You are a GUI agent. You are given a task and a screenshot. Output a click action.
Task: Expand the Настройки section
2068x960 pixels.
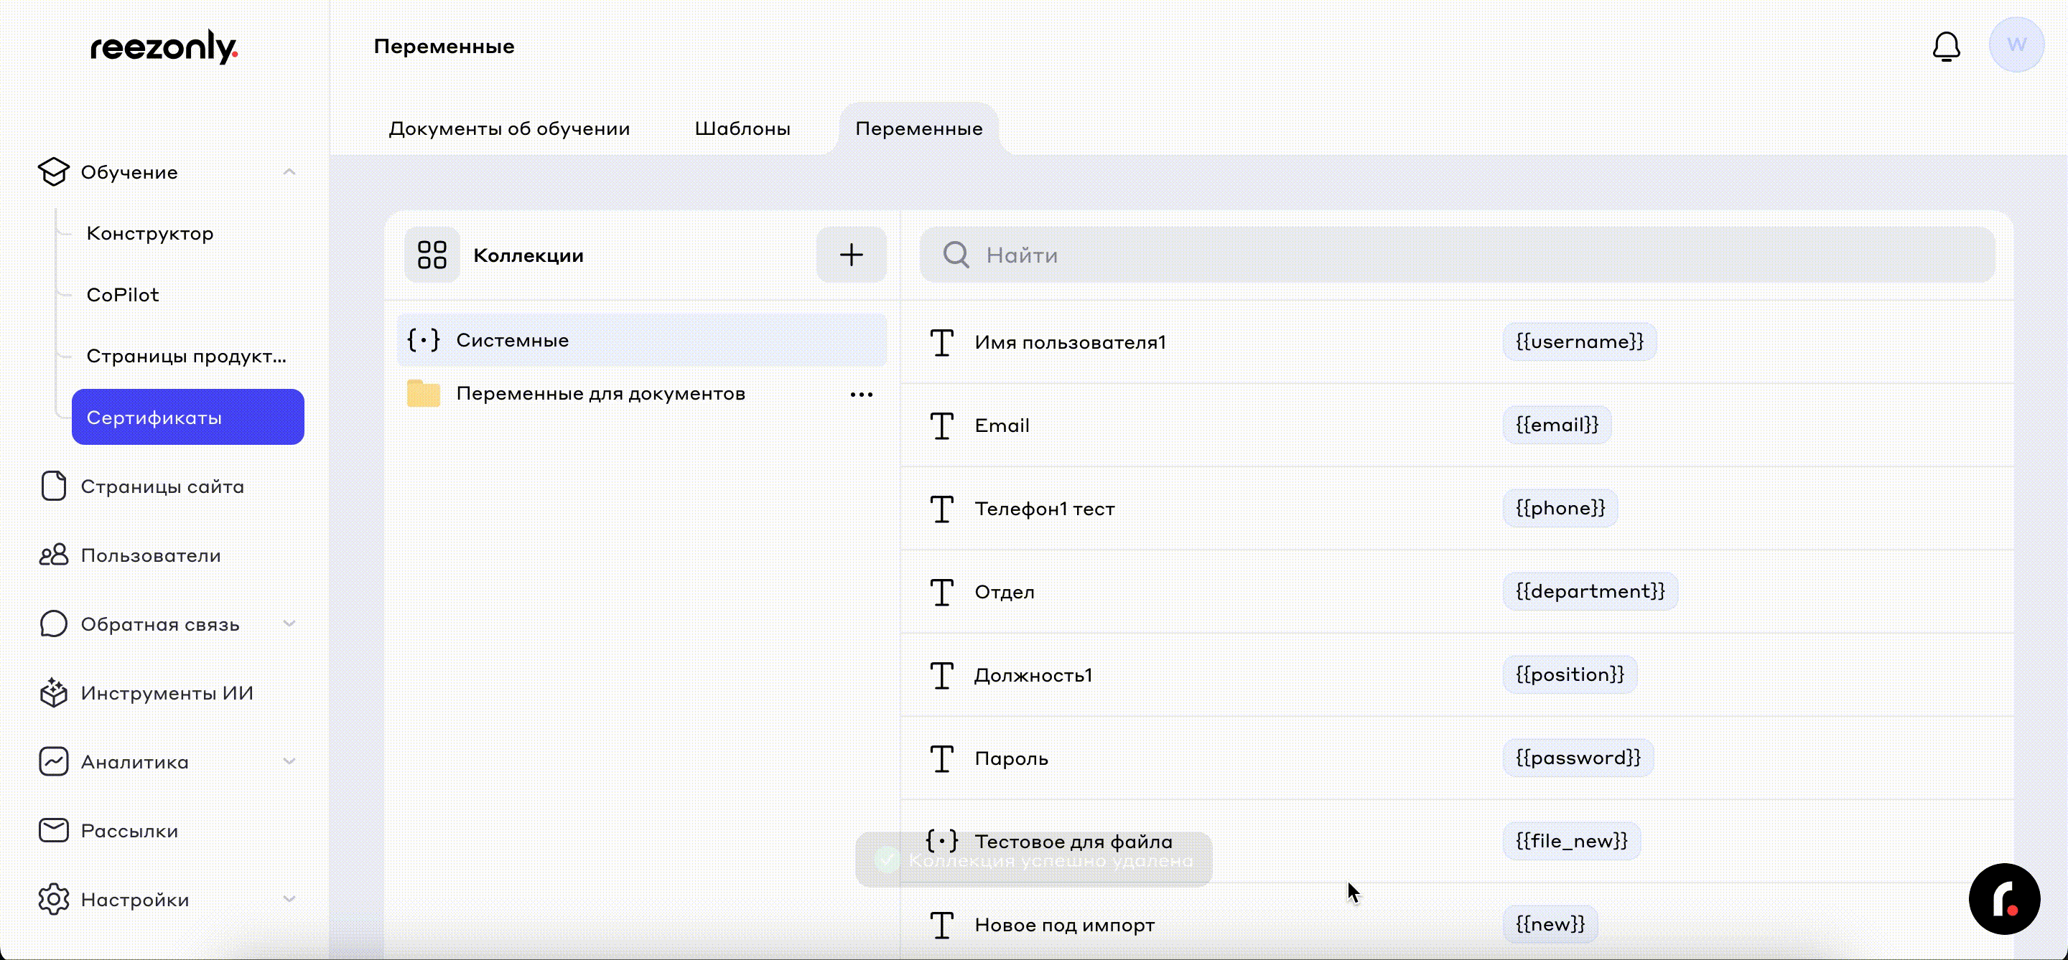[x=290, y=899]
